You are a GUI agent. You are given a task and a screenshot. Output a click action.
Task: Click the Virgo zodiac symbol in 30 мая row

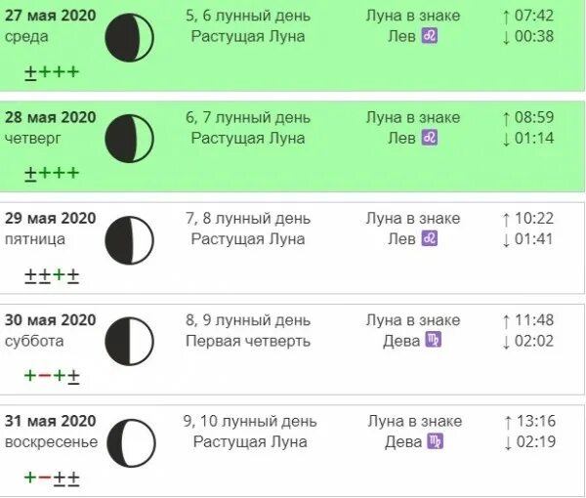tap(434, 340)
